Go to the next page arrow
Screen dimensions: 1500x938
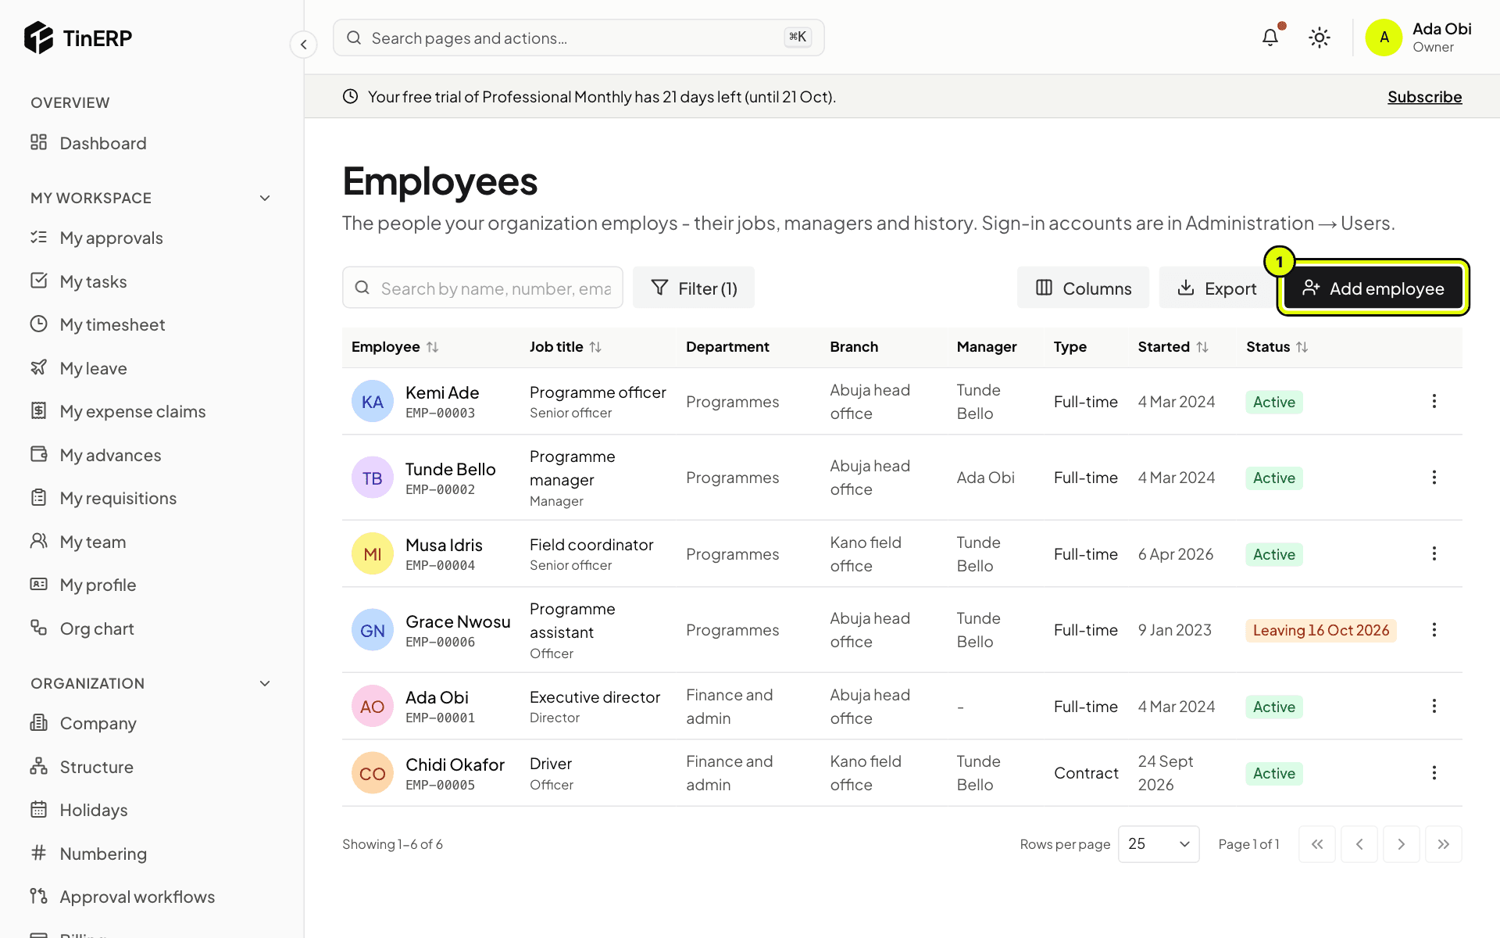[1401, 844]
